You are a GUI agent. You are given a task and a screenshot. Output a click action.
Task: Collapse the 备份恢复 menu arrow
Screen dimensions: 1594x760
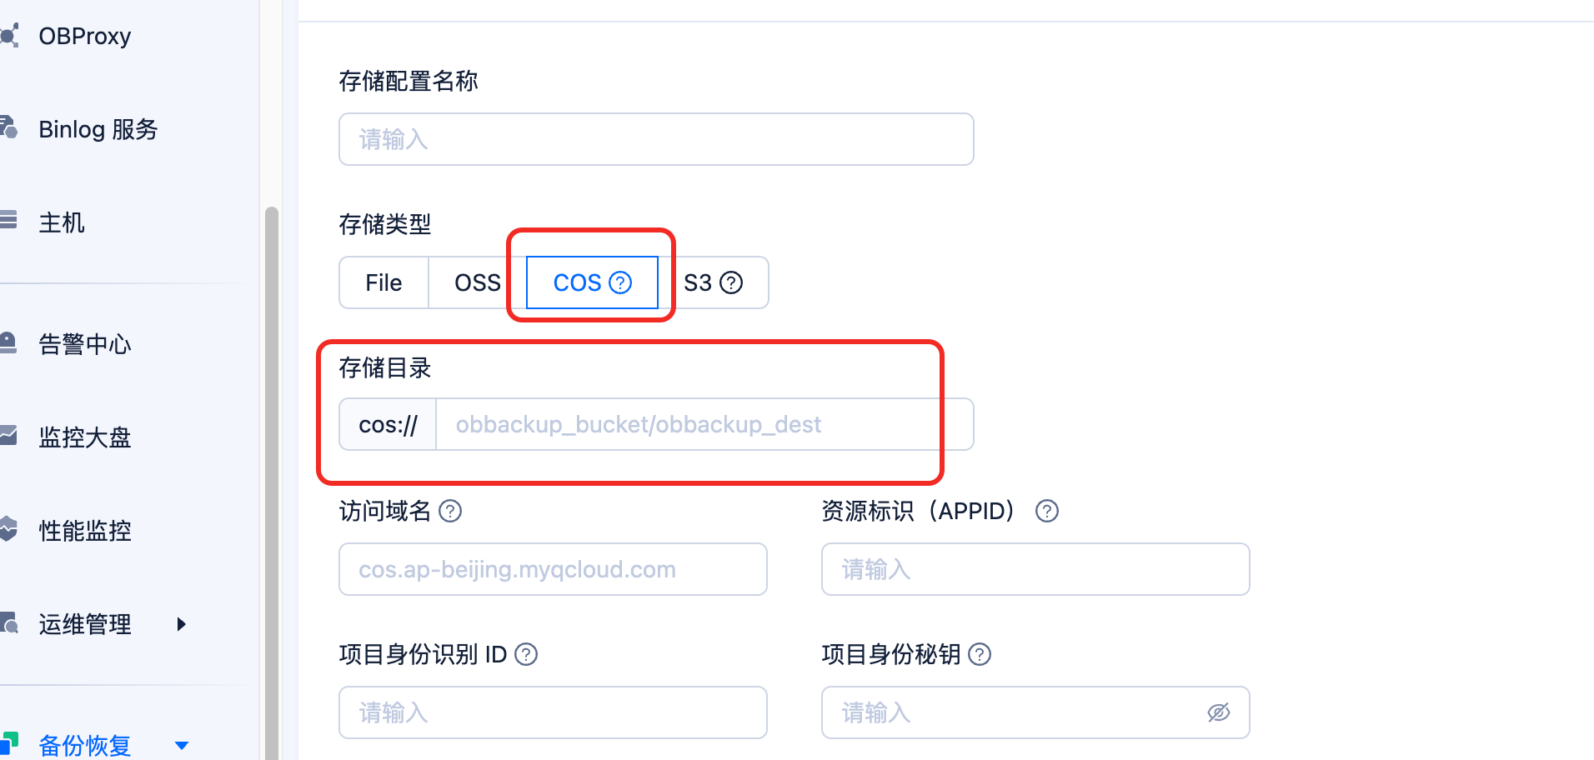click(181, 746)
